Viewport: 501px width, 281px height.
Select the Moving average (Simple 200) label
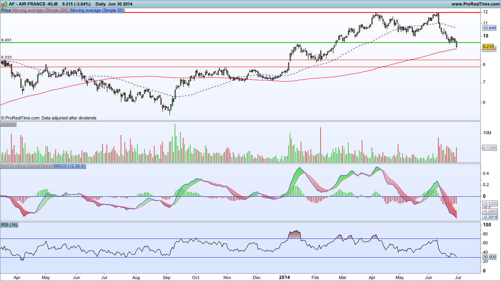[41, 11]
